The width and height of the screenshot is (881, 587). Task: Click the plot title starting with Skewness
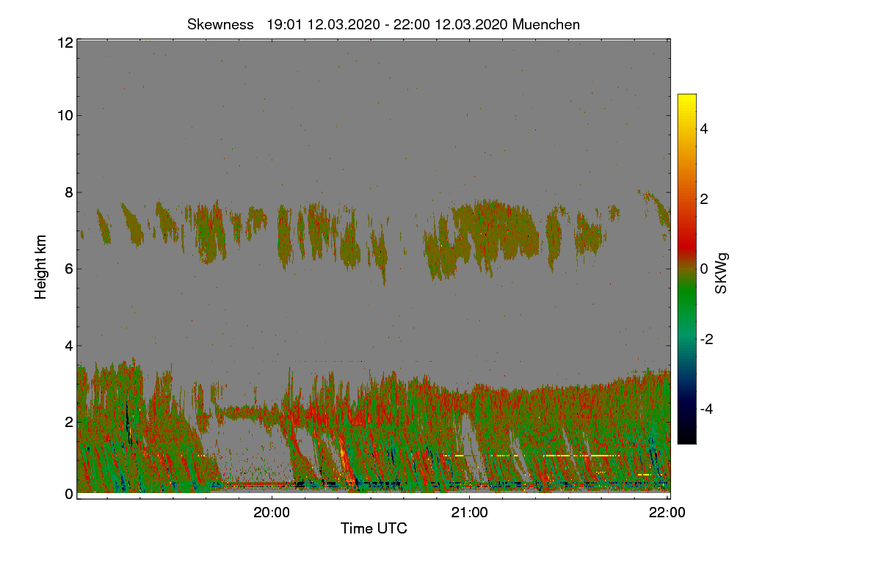383,24
